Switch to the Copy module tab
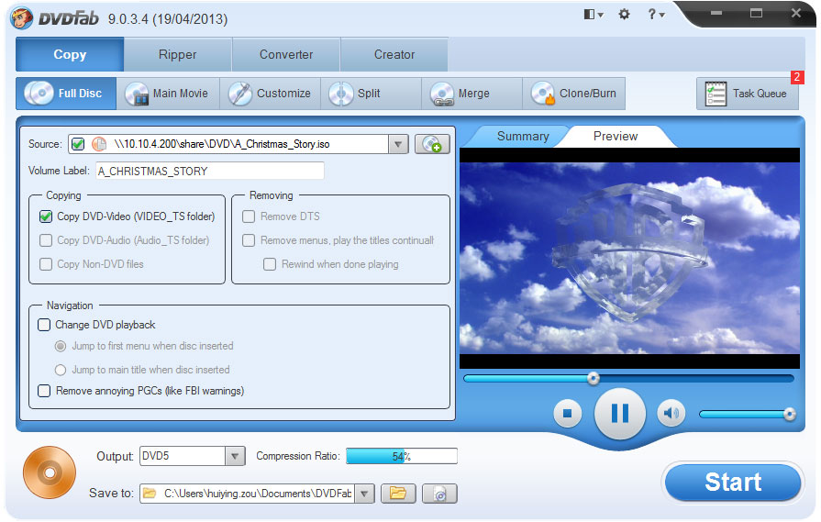The height and width of the screenshot is (522, 821). [x=70, y=54]
